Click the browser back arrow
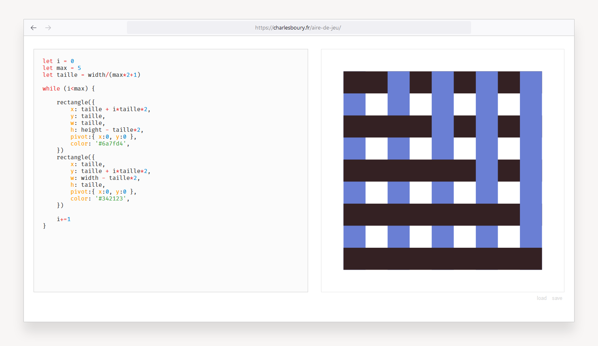The width and height of the screenshot is (598, 346). [34, 28]
